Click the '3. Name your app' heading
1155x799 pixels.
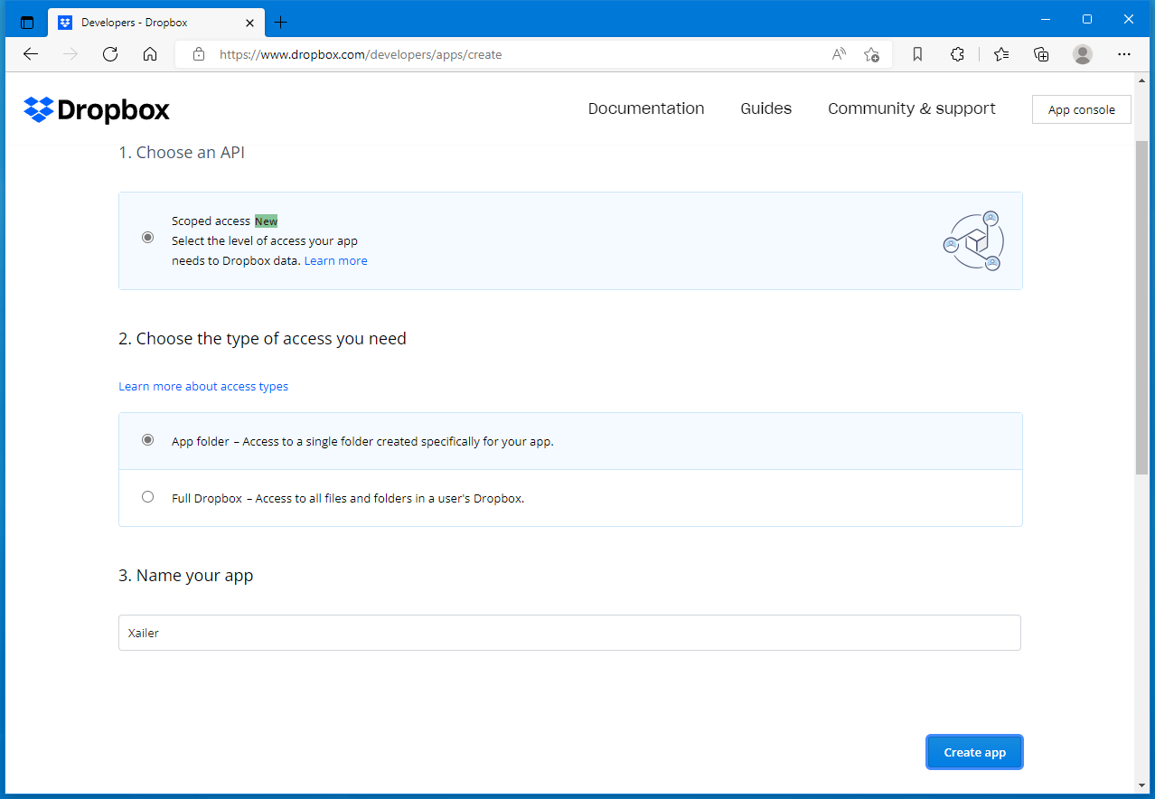click(186, 576)
